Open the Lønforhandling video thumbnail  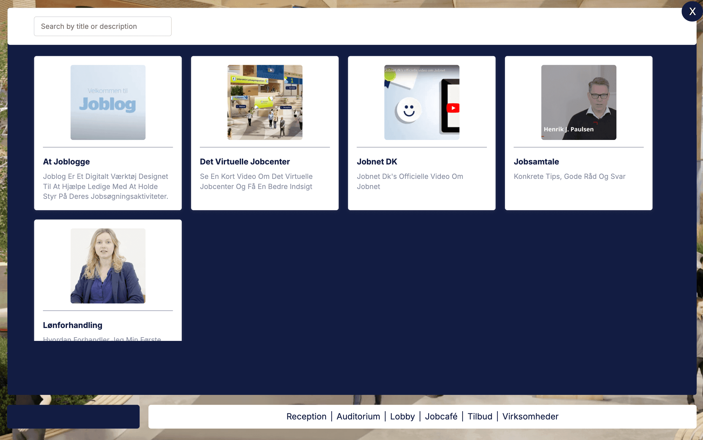click(108, 266)
